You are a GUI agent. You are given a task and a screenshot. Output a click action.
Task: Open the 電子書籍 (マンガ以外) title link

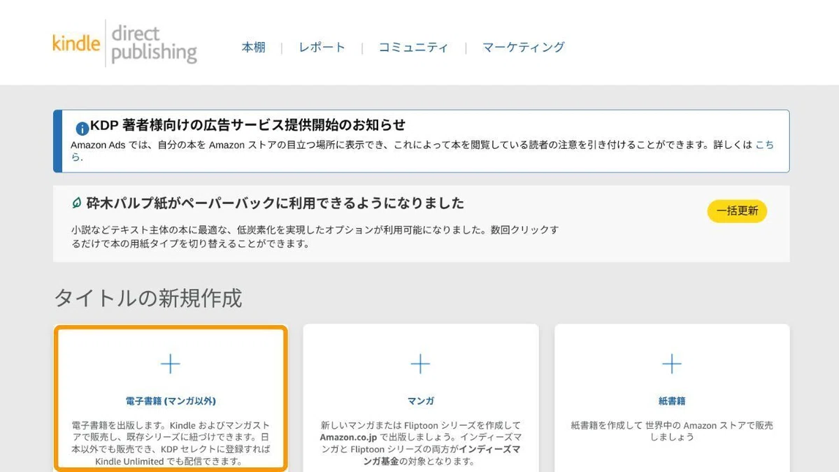[171, 401]
